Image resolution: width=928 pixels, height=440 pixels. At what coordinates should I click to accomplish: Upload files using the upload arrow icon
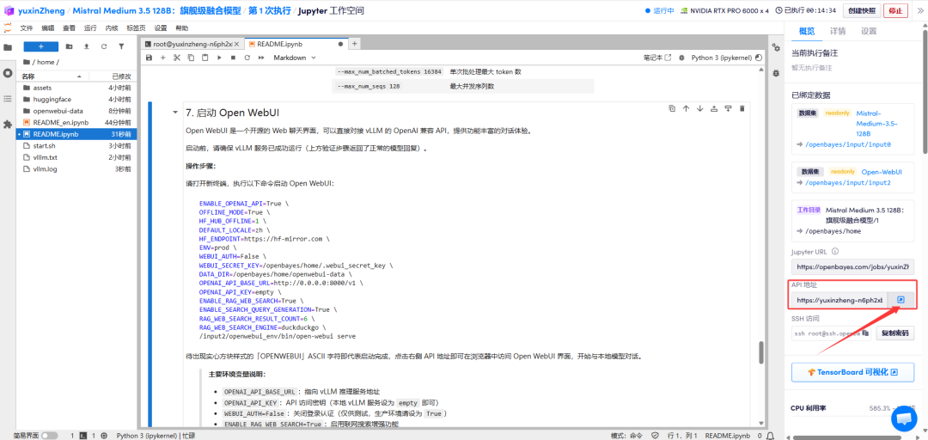click(x=87, y=46)
